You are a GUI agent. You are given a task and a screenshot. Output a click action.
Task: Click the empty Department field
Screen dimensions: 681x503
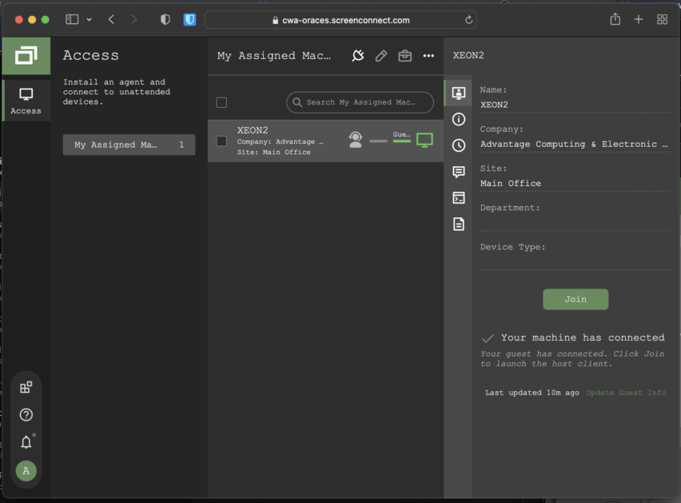coord(575,223)
